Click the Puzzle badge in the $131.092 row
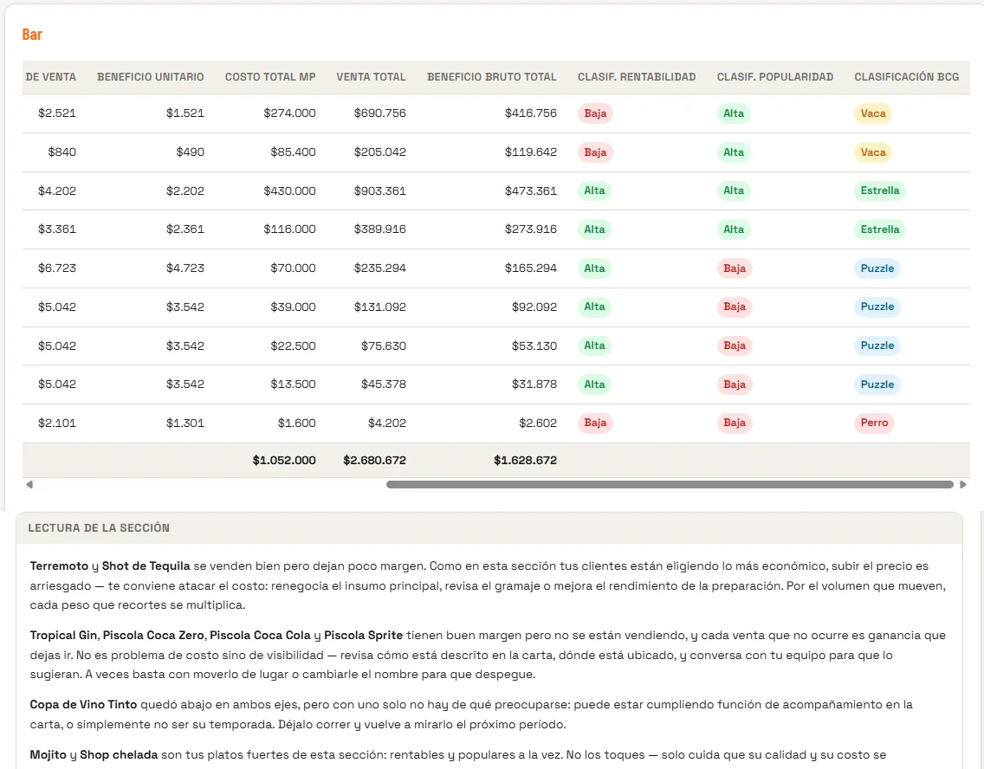Viewport: 984px width, 769px height. pos(877,307)
